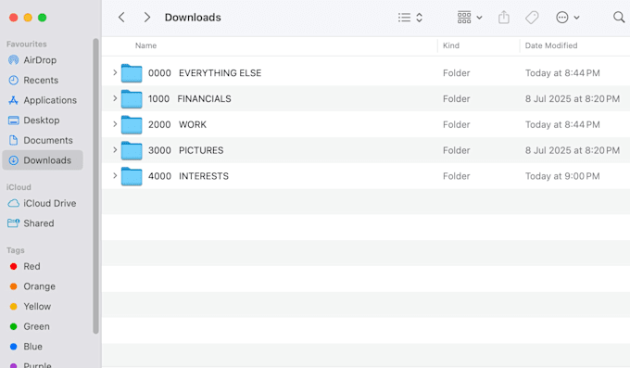
Task: Expand the 1000 FINANCIALS folder
Action: click(115, 98)
